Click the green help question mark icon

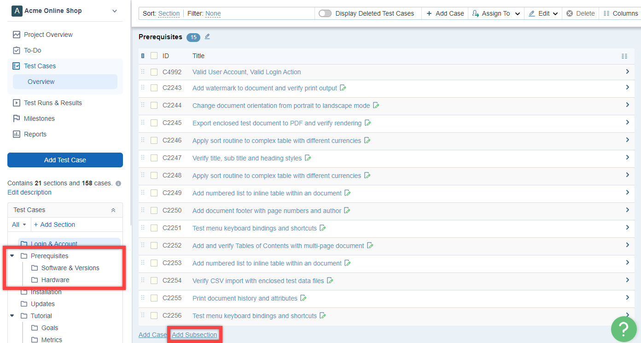click(x=624, y=328)
